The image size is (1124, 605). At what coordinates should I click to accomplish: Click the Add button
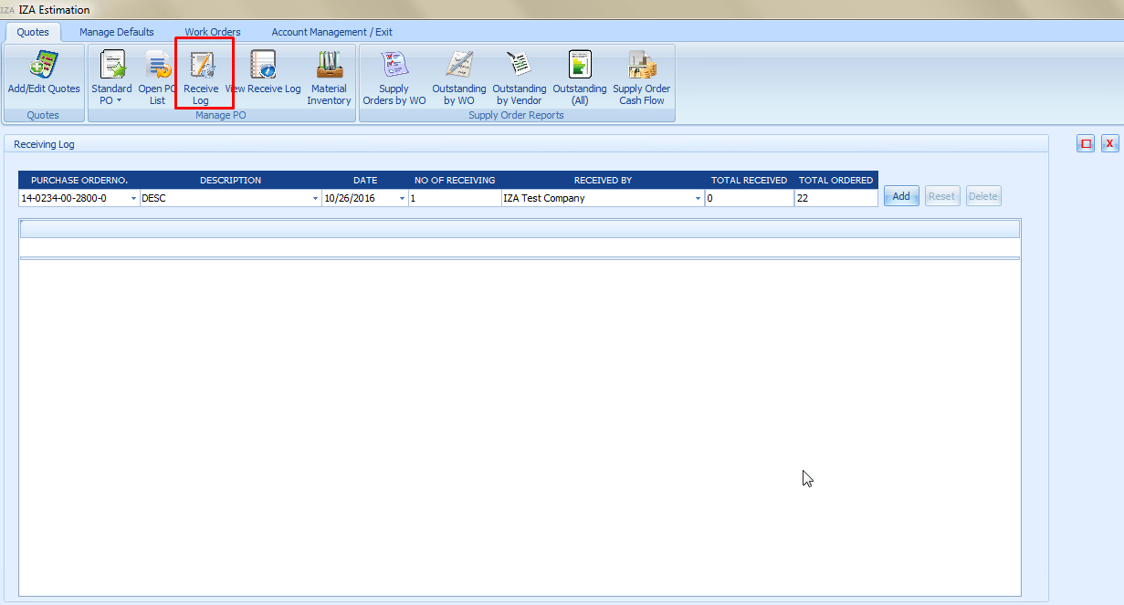pyautogui.click(x=901, y=196)
